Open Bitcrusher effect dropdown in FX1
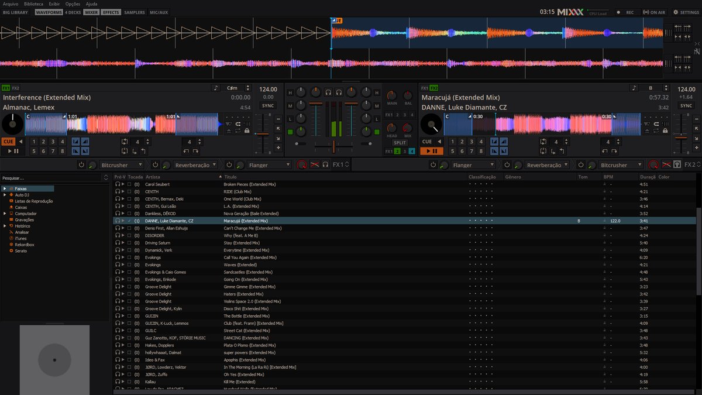 121,165
